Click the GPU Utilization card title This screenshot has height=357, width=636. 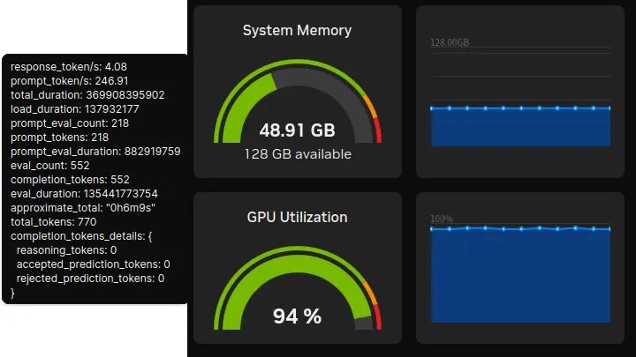pyautogui.click(x=297, y=217)
